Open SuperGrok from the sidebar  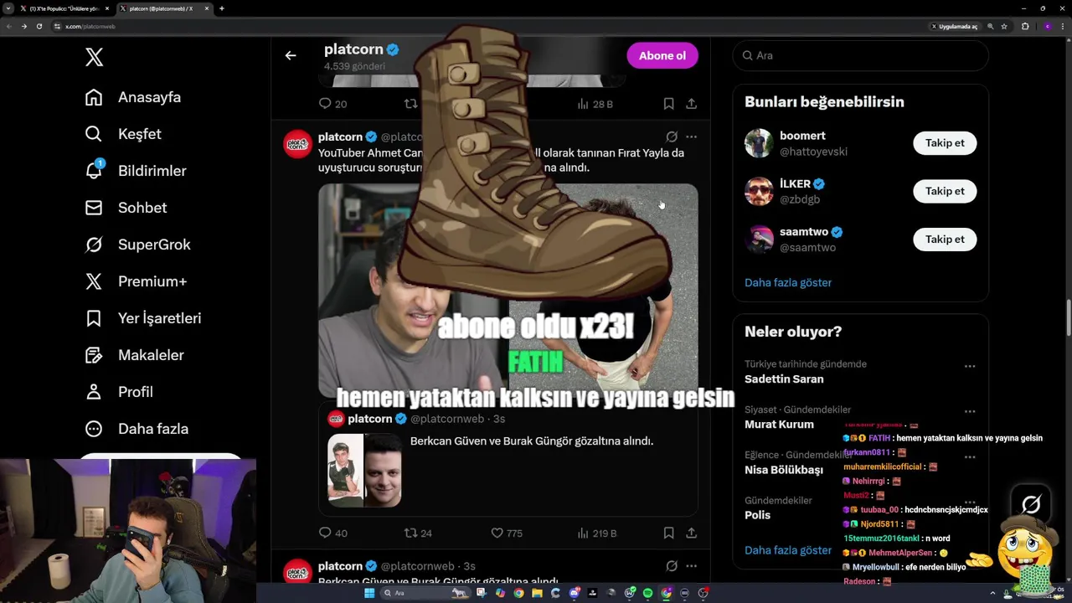point(138,245)
